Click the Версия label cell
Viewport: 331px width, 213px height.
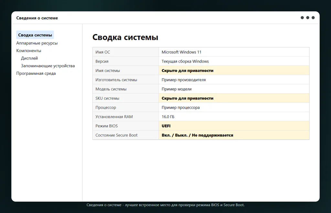(126, 61)
